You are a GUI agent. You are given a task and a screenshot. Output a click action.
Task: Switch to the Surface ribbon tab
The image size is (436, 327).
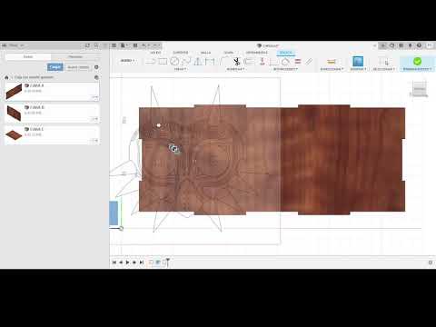pos(181,53)
